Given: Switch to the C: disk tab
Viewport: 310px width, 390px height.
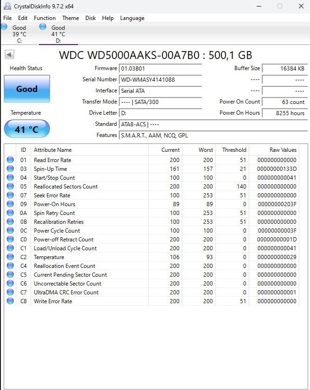Looking at the screenshot, I should (19, 34).
